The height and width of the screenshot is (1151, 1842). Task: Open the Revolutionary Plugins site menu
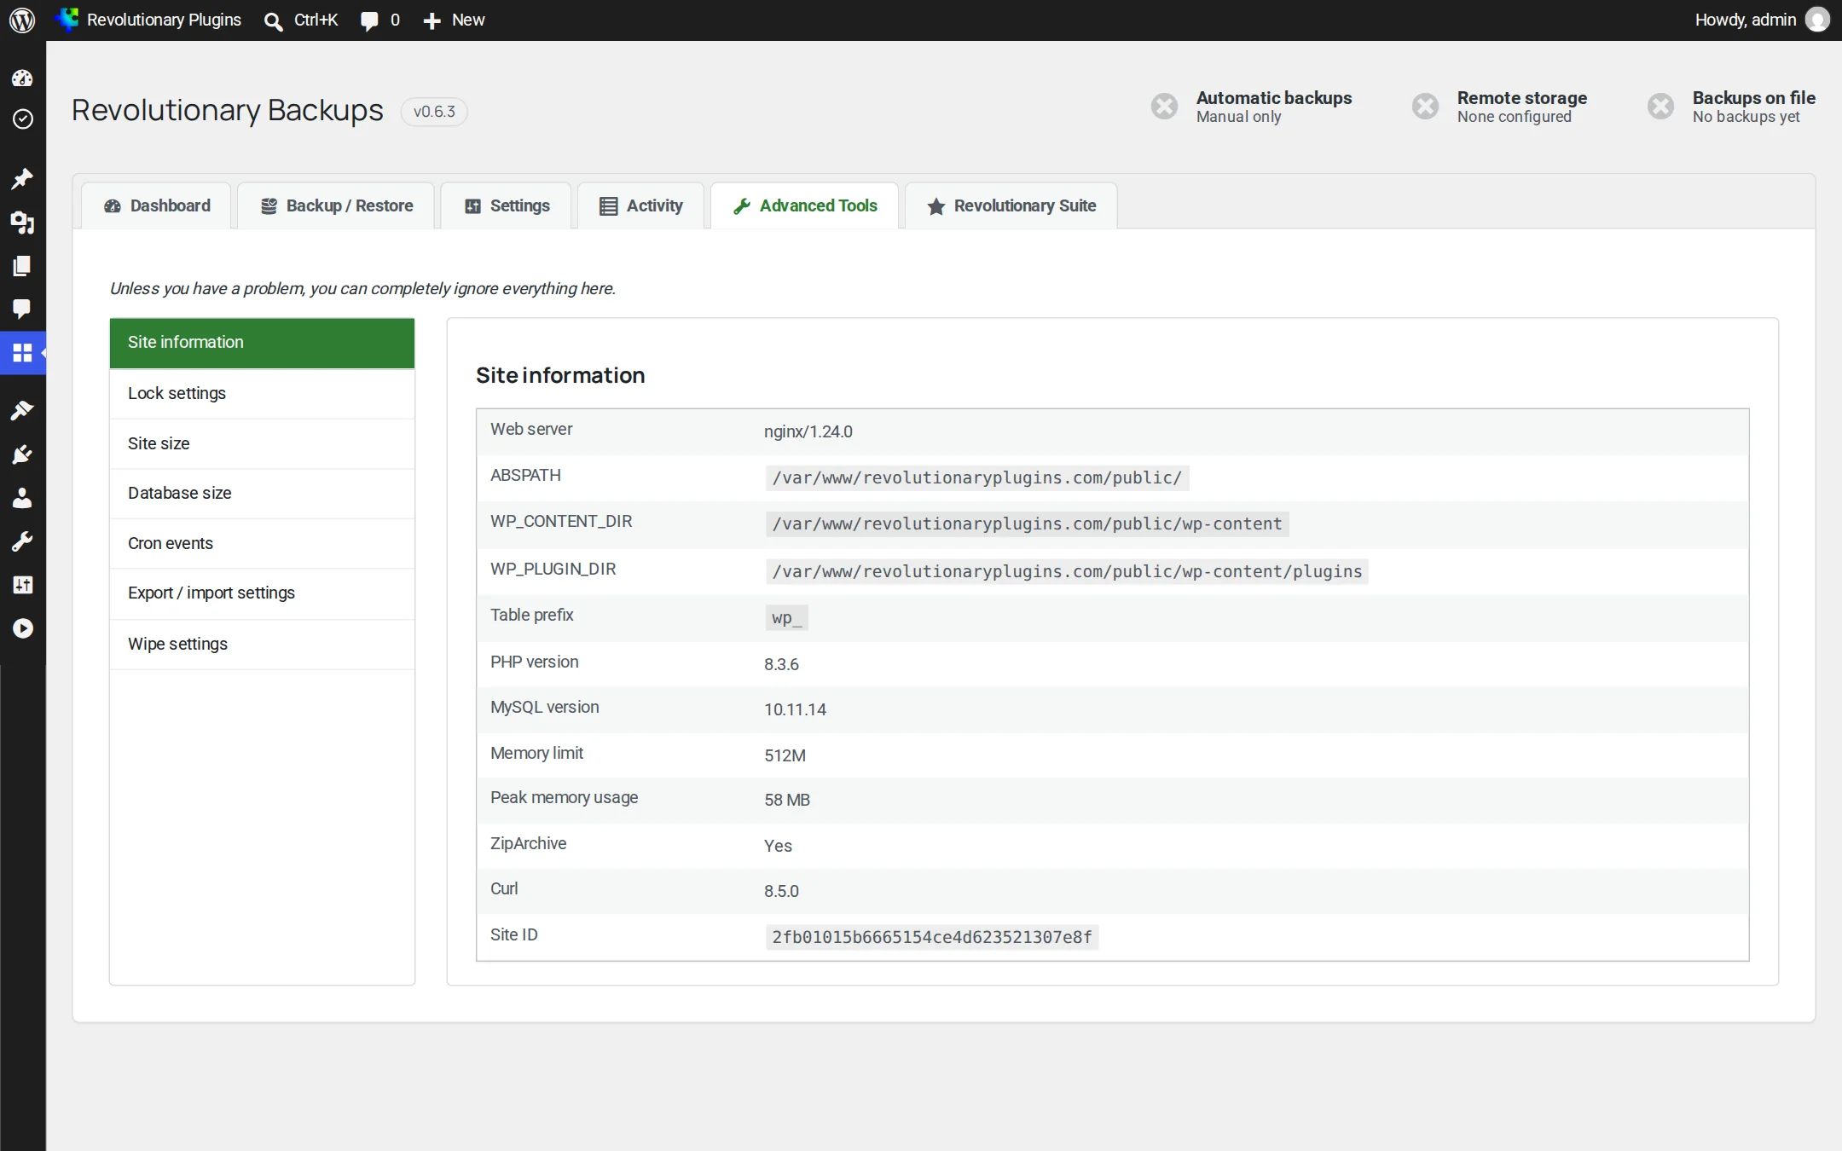click(148, 20)
